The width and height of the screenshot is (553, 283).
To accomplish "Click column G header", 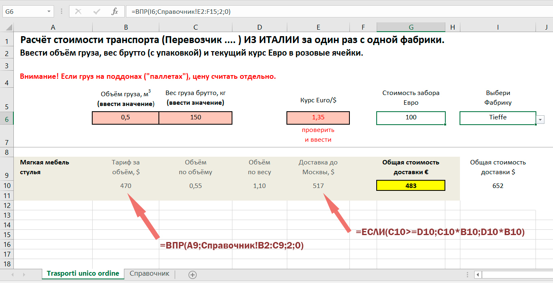I will pos(411,27).
